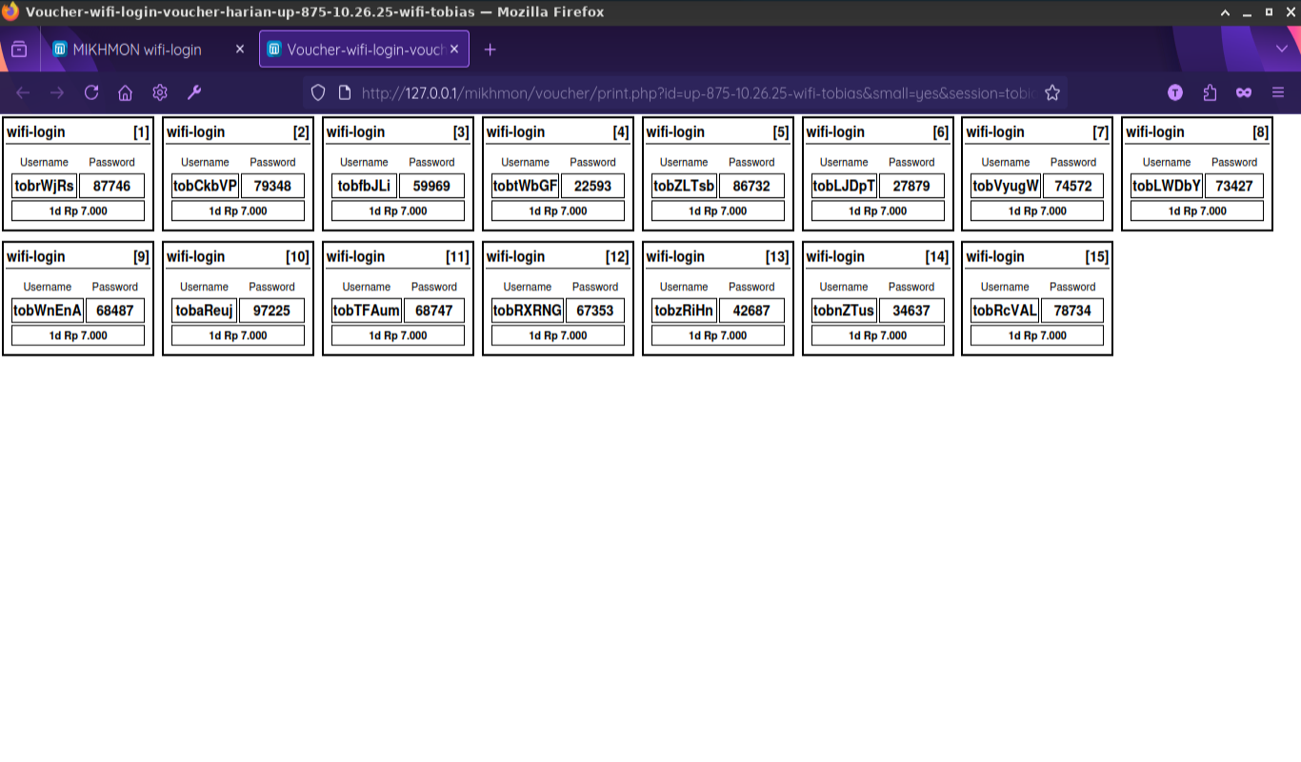Close the MIKHMON wifi-login tab
The image size is (1301, 762).
(239, 50)
